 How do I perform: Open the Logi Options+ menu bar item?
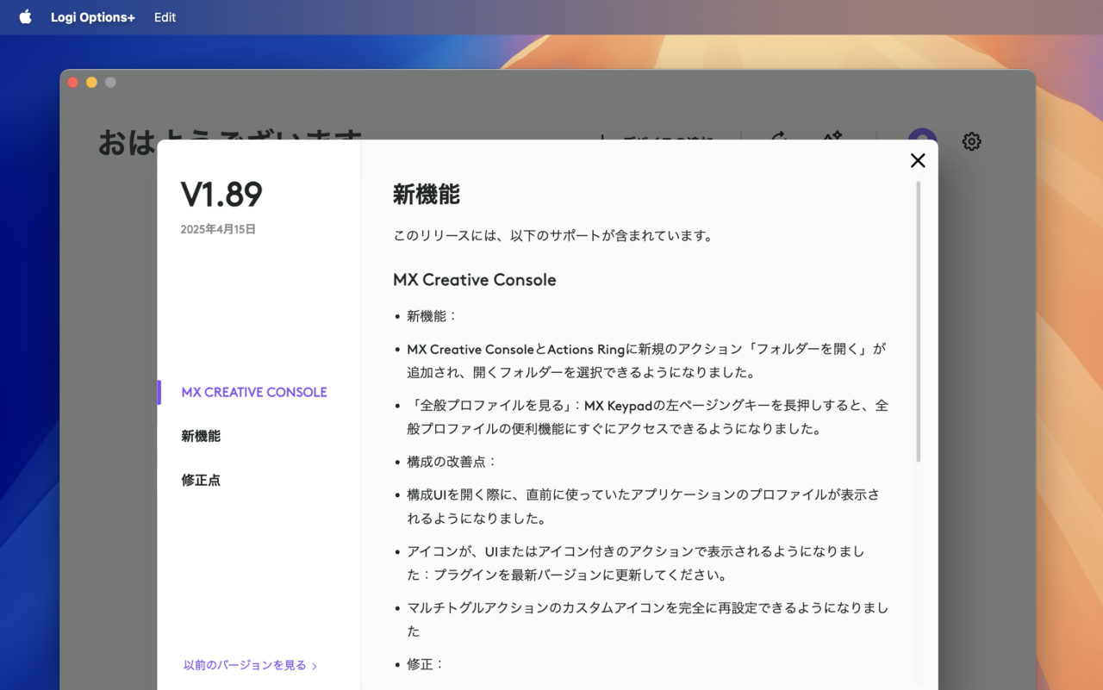pyautogui.click(x=92, y=17)
